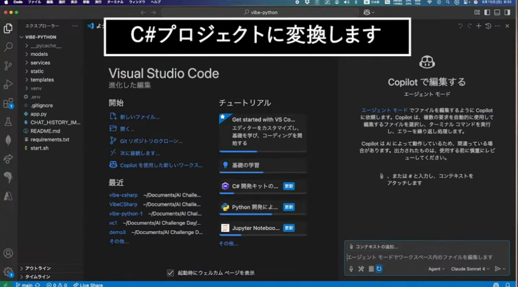The image size is (518, 287).
Task: Expand the タイムライン section
Action: click(38, 276)
